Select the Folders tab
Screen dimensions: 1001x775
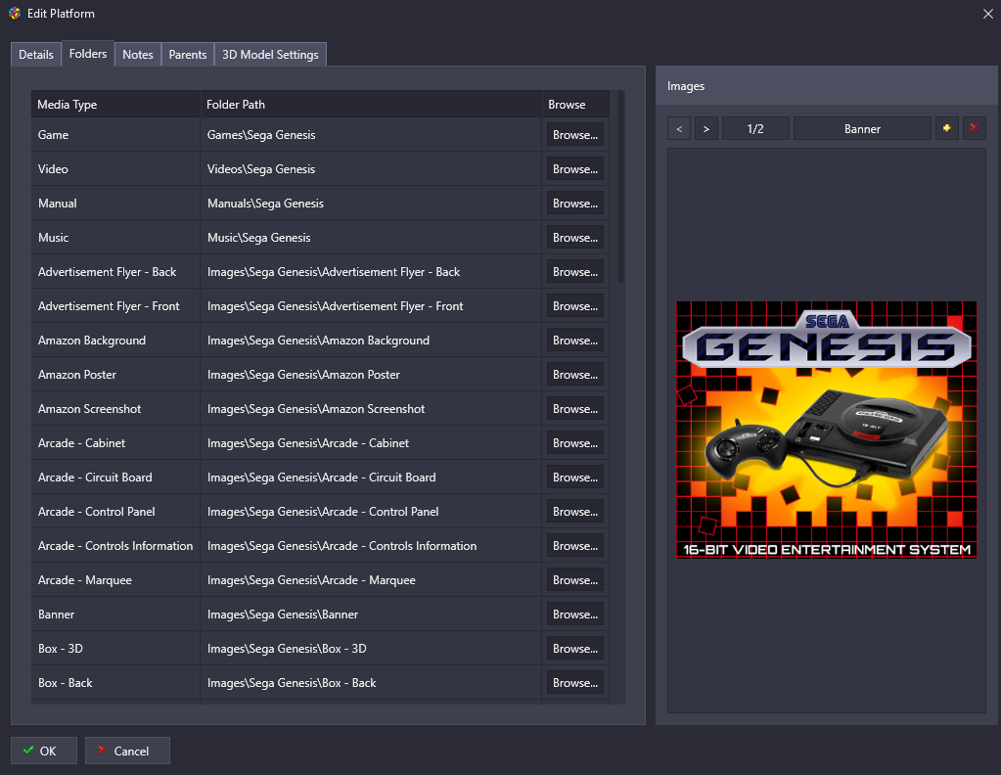pyautogui.click(x=88, y=54)
